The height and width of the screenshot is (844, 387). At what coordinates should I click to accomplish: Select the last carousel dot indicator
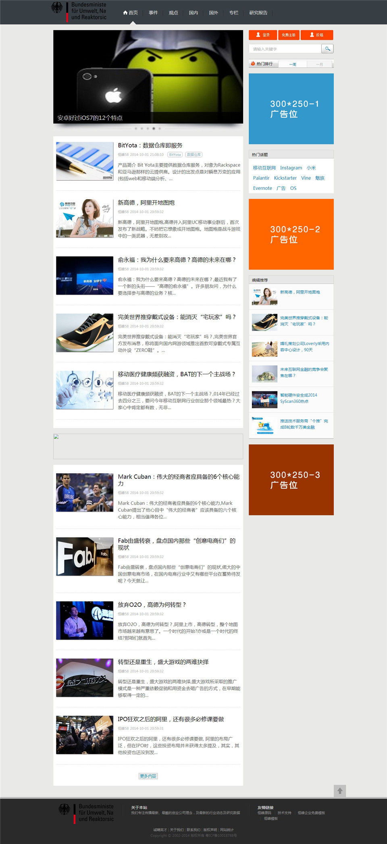pos(160,129)
